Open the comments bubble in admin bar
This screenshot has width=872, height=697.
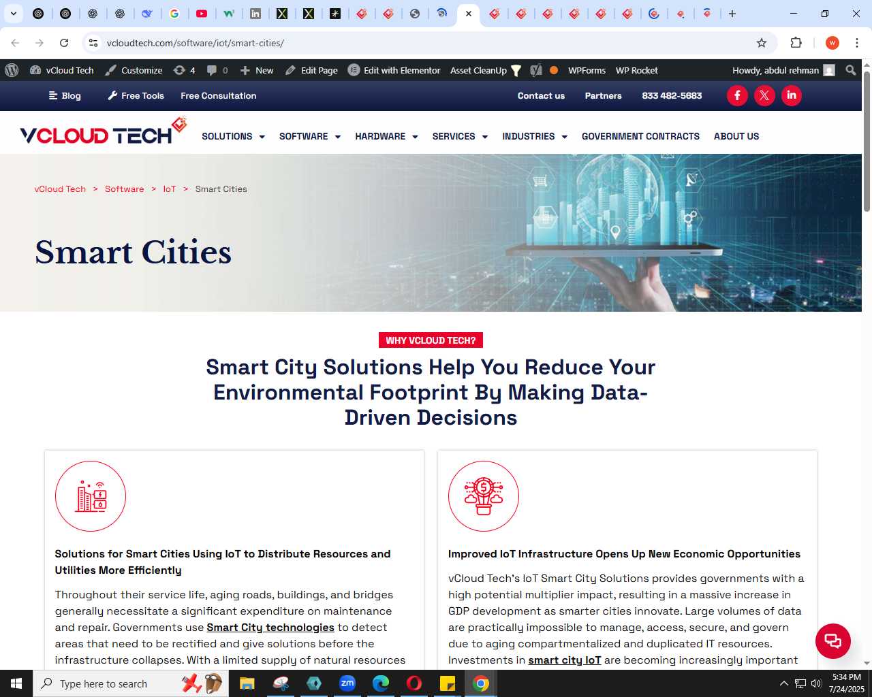coord(217,70)
